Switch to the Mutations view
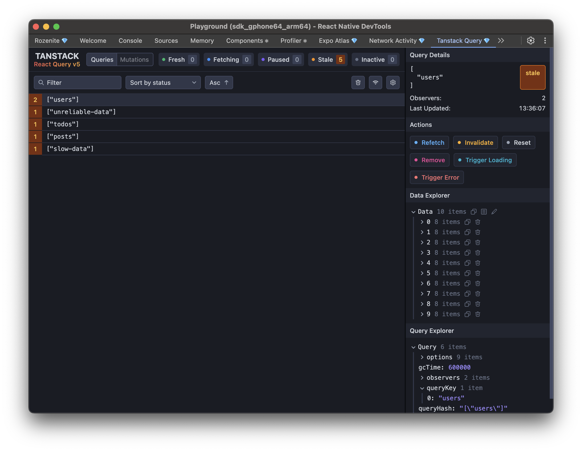The width and height of the screenshot is (582, 451). click(x=134, y=59)
